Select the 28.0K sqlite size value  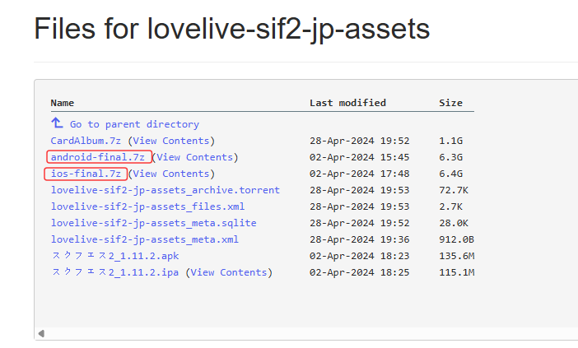tap(454, 223)
